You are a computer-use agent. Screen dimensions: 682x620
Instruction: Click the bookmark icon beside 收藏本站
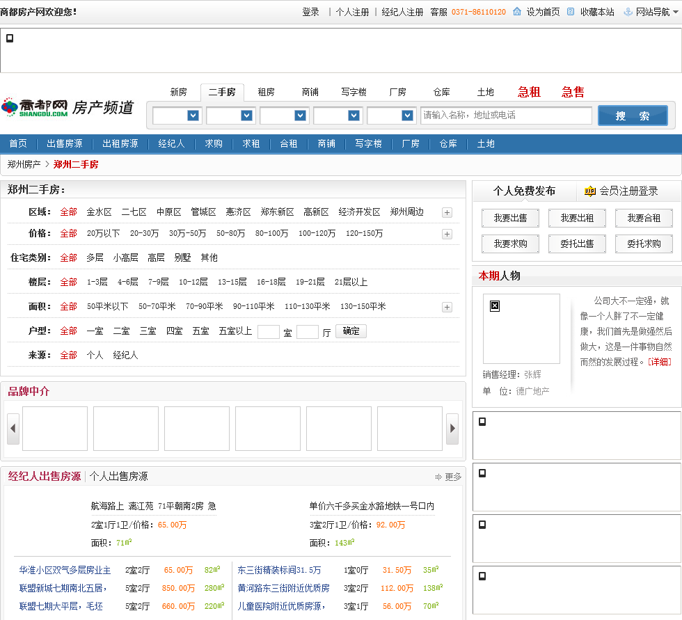(x=571, y=12)
